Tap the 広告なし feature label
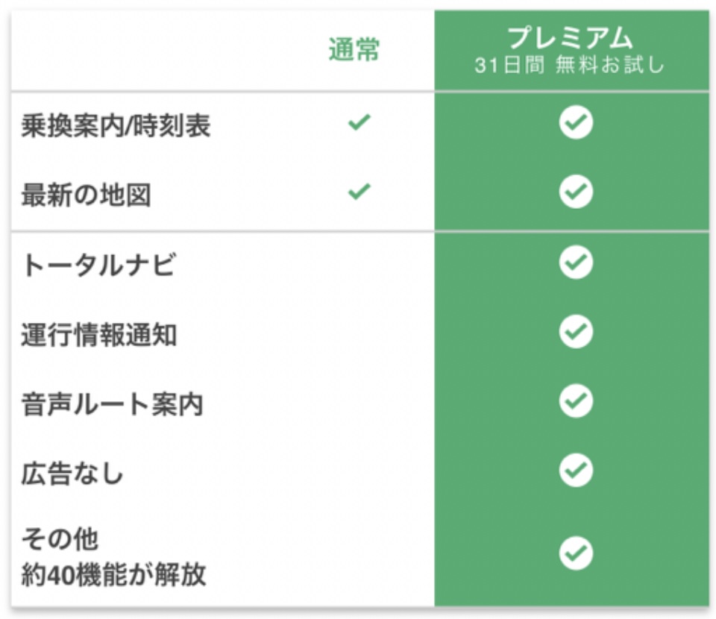Screen dimensions: 716x619 [x=72, y=474]
